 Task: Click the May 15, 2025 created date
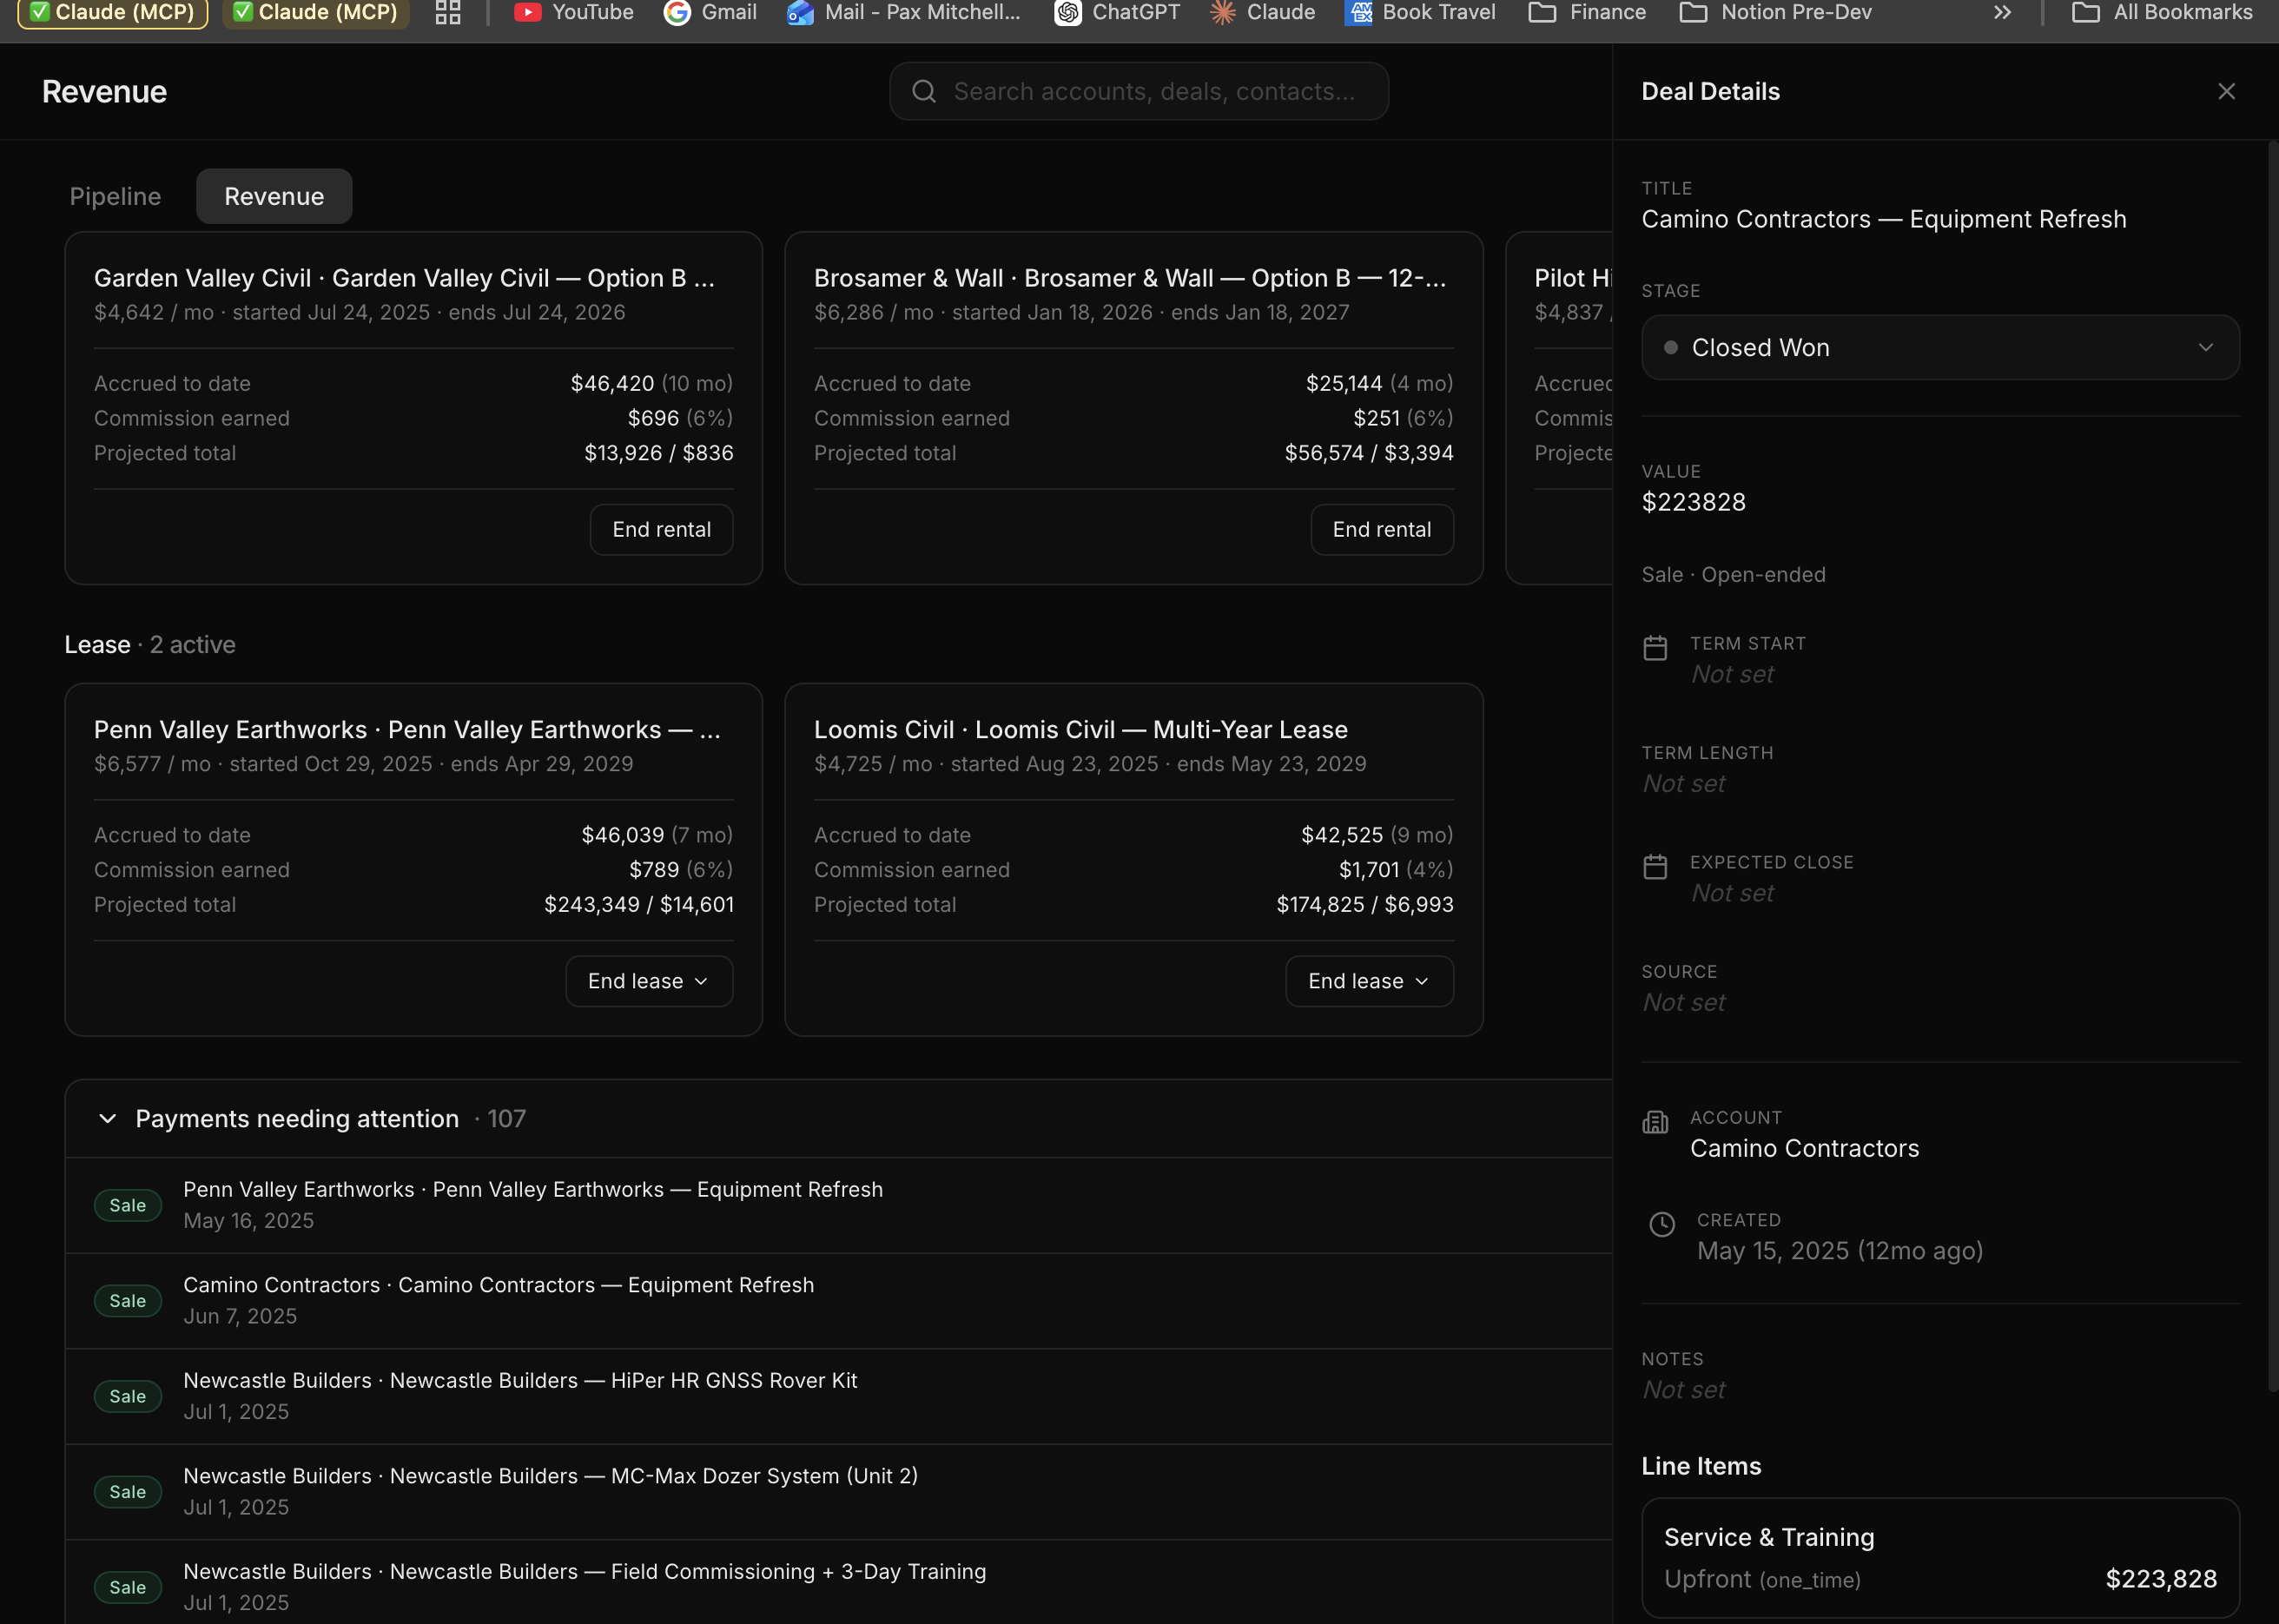coord(1840,1251)
